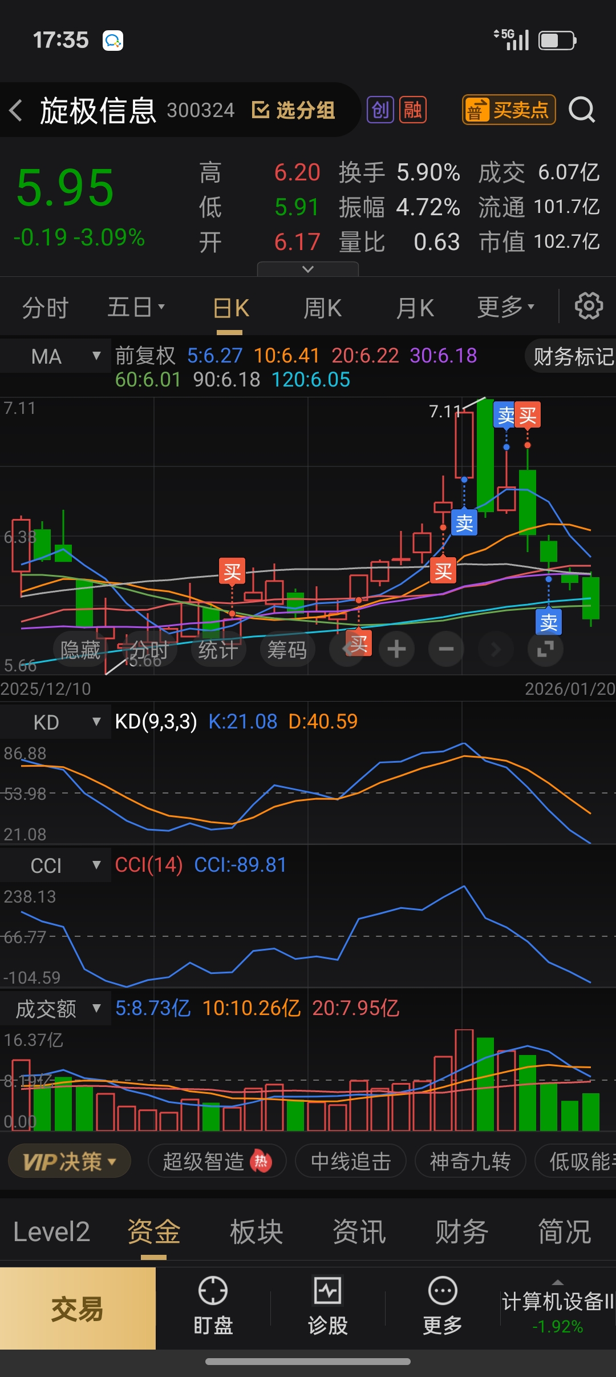Switch to 分时 chart tab
Viewport: 616px width, 1377px height.
point(46,308)
